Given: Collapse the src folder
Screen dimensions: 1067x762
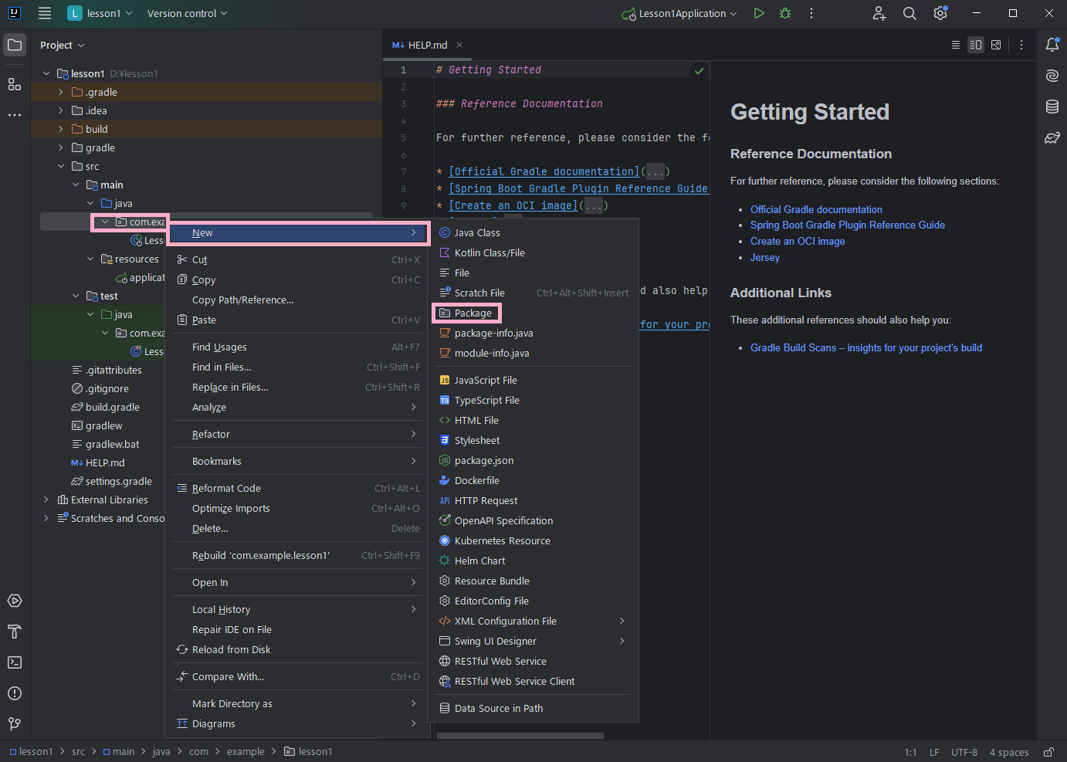Looking at the screenshot, I should (61, 166).
